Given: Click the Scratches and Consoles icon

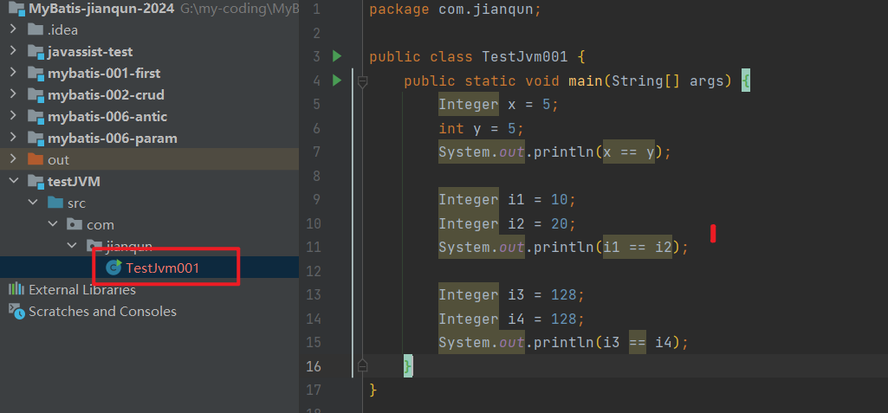Looking at the screenshot, I should click(x=16, y=311).
